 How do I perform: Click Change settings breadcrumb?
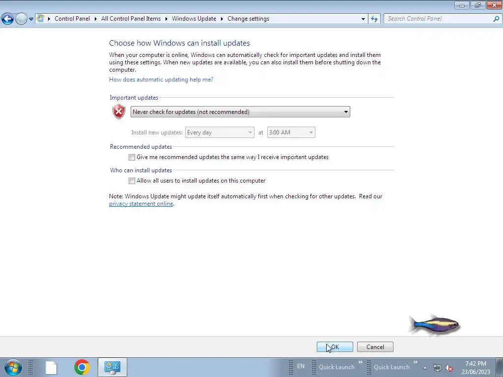[248, 19]
